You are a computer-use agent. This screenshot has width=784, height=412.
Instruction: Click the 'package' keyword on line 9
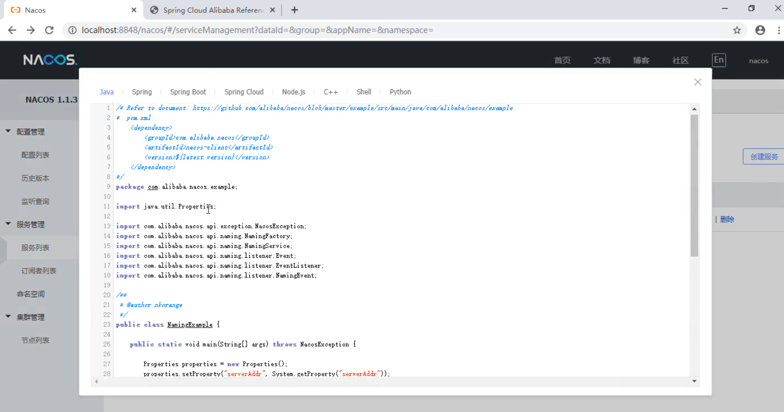(x=130, y=187)
